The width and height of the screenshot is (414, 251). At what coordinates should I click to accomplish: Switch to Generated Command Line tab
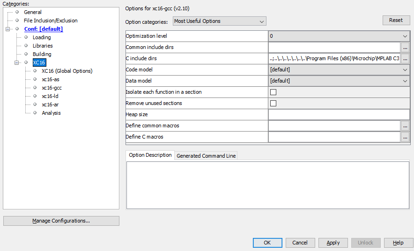point(206,156)
